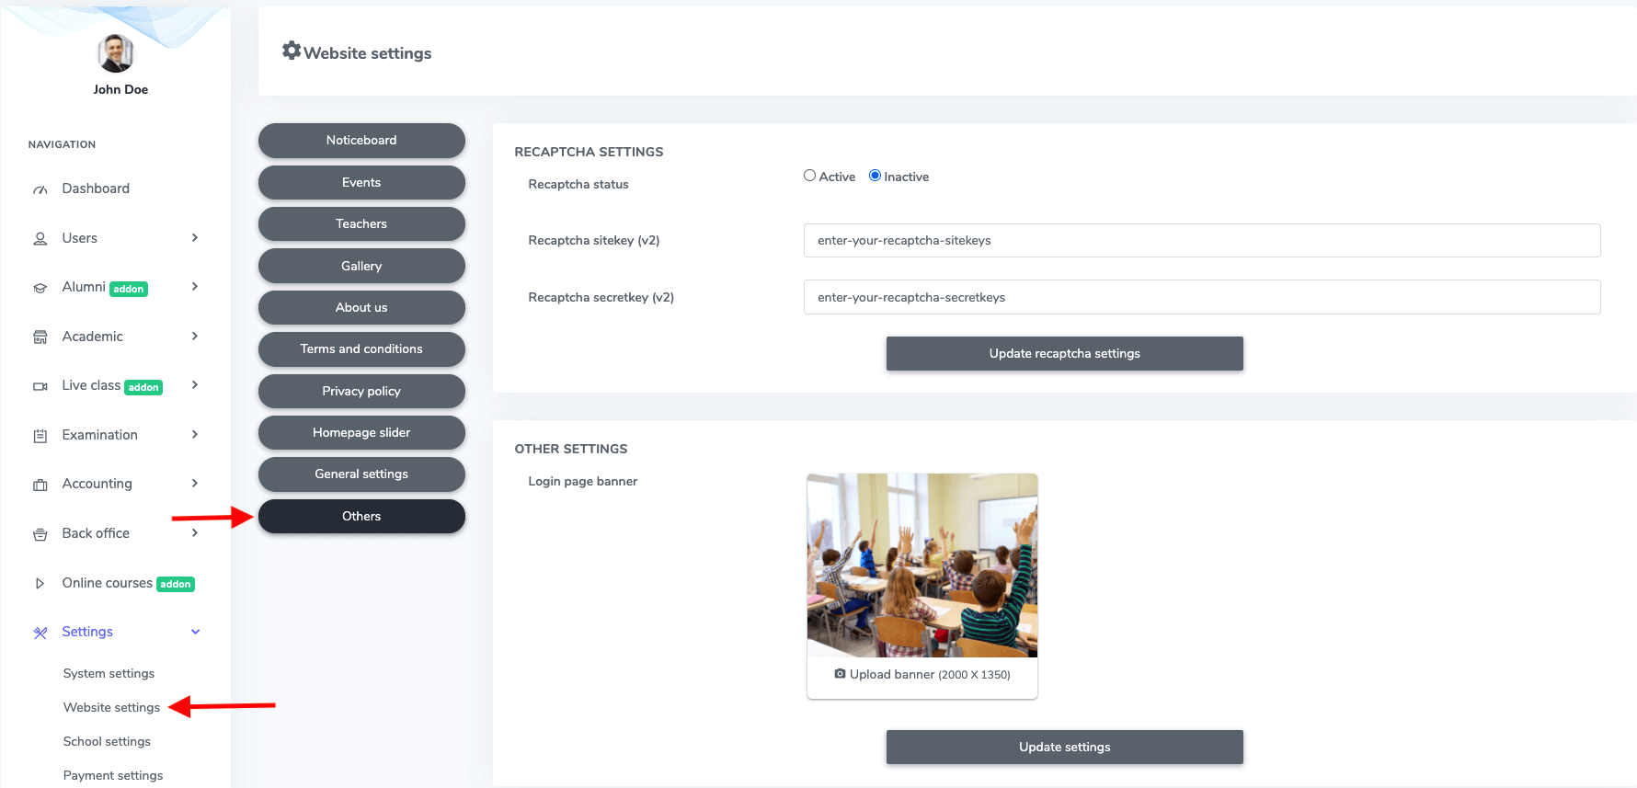This screenshot has width=1637, height=788.
Task: Click John Doe's profile avatar
Action: 116,53
